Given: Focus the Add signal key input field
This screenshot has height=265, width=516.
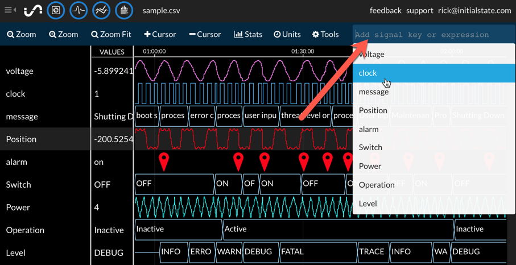Looking at the screenshot, I should pyautogui.click(x=432, y=35).
